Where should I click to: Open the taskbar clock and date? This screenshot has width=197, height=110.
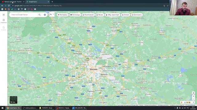point(193,108)
